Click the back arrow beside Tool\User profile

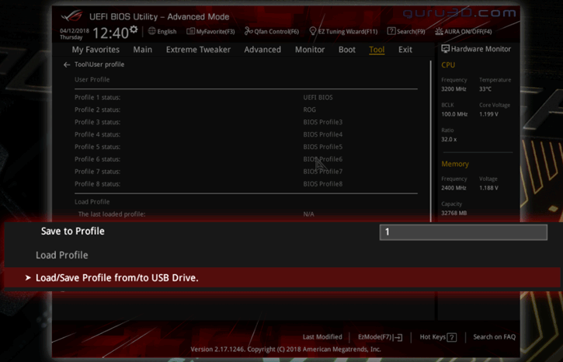[x=67, y=64]
